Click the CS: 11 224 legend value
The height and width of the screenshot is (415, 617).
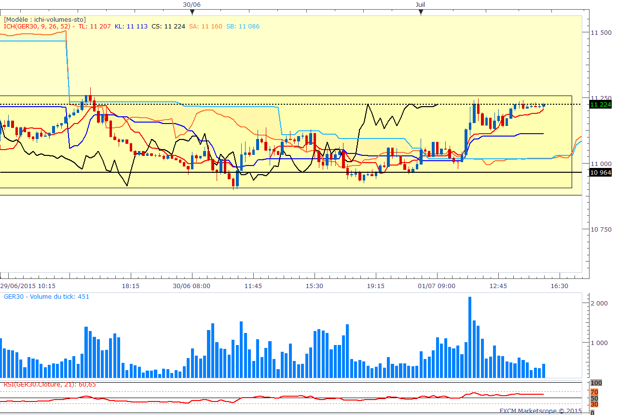[x=168, y=26]
